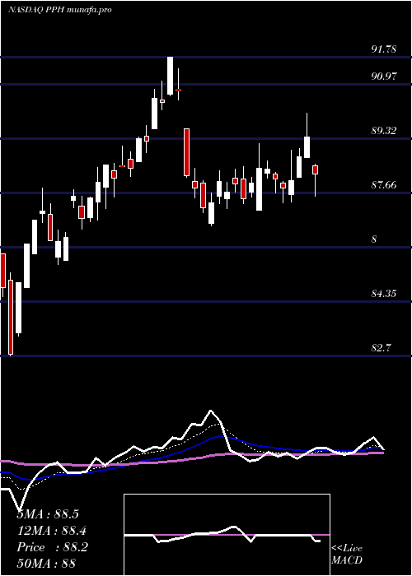The width and height of the screenshot is (412, 576).
Task: Click the 50MA : 88 value
Action: point(46,564)
